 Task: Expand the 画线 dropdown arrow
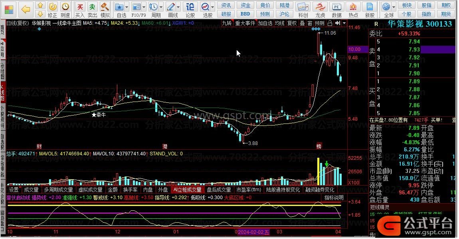(x=178, y=7)
